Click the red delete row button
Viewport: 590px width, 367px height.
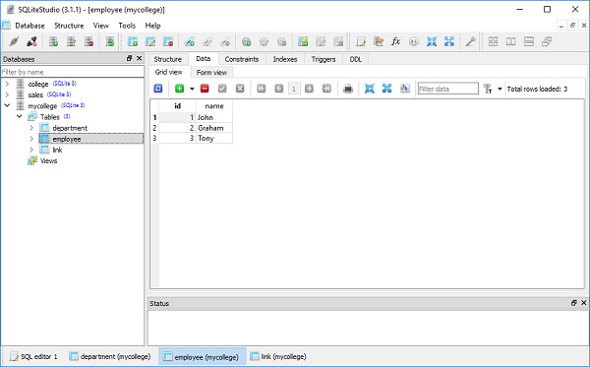point(205,89)
